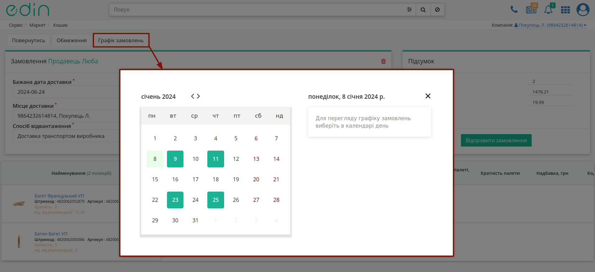The image size is (595, 272).
Task: Click Багет Французький product thumbnail
Action: [19, 204]
